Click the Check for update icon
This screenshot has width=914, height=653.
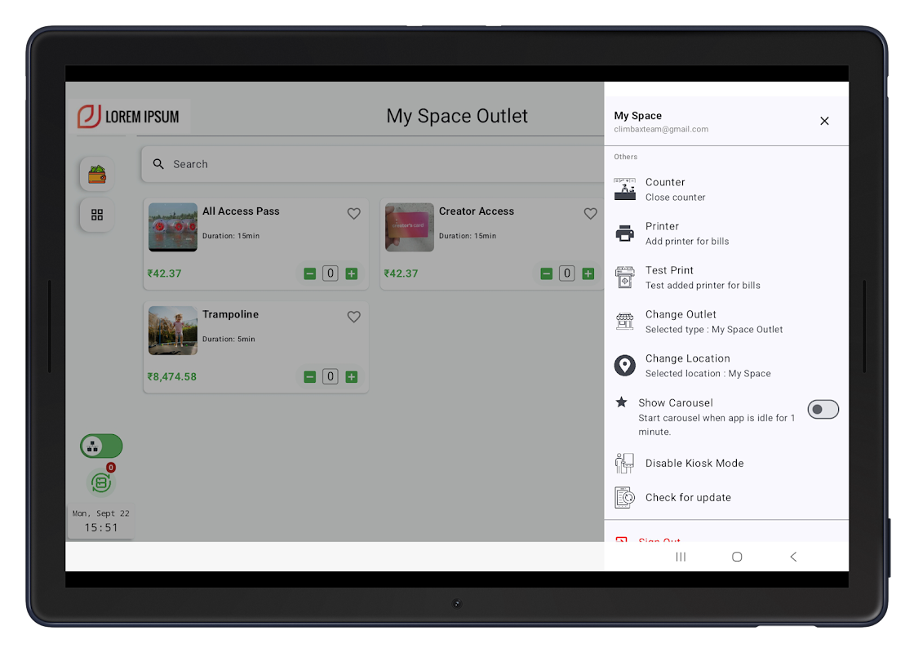625,497
